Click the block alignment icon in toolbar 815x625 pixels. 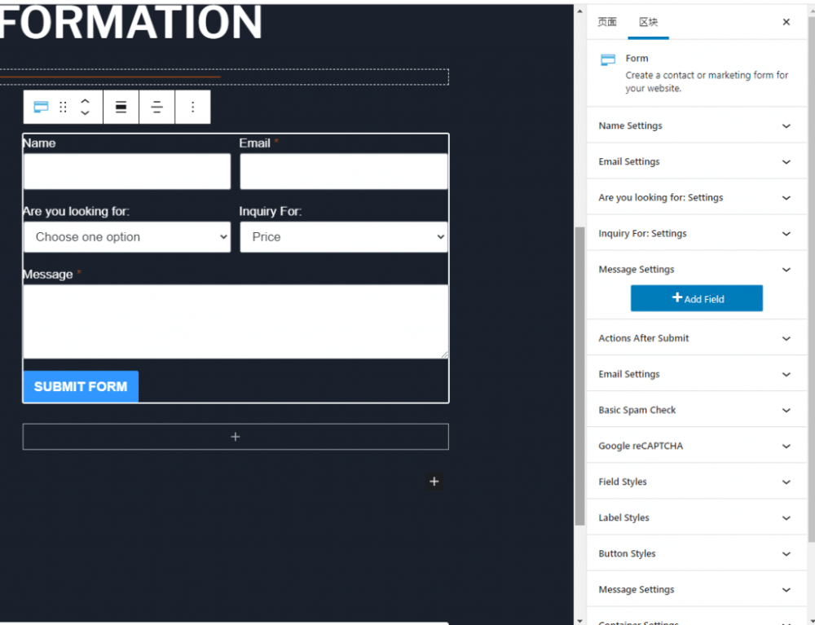tap(121, 108)
